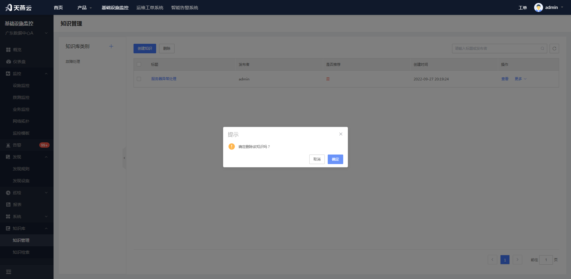This screenshot has height=279, width=571.
Task: Expand the 巡检 sidebar section
Action: pyautogui.click(x=27, y=193)
